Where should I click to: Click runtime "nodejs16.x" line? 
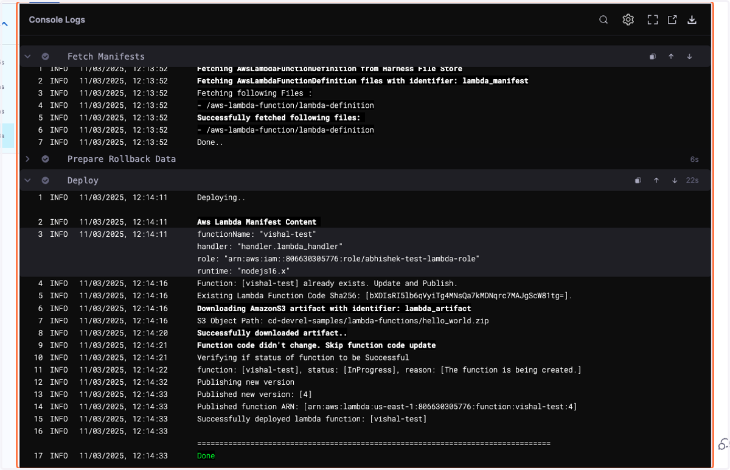(x=243, y=271)
